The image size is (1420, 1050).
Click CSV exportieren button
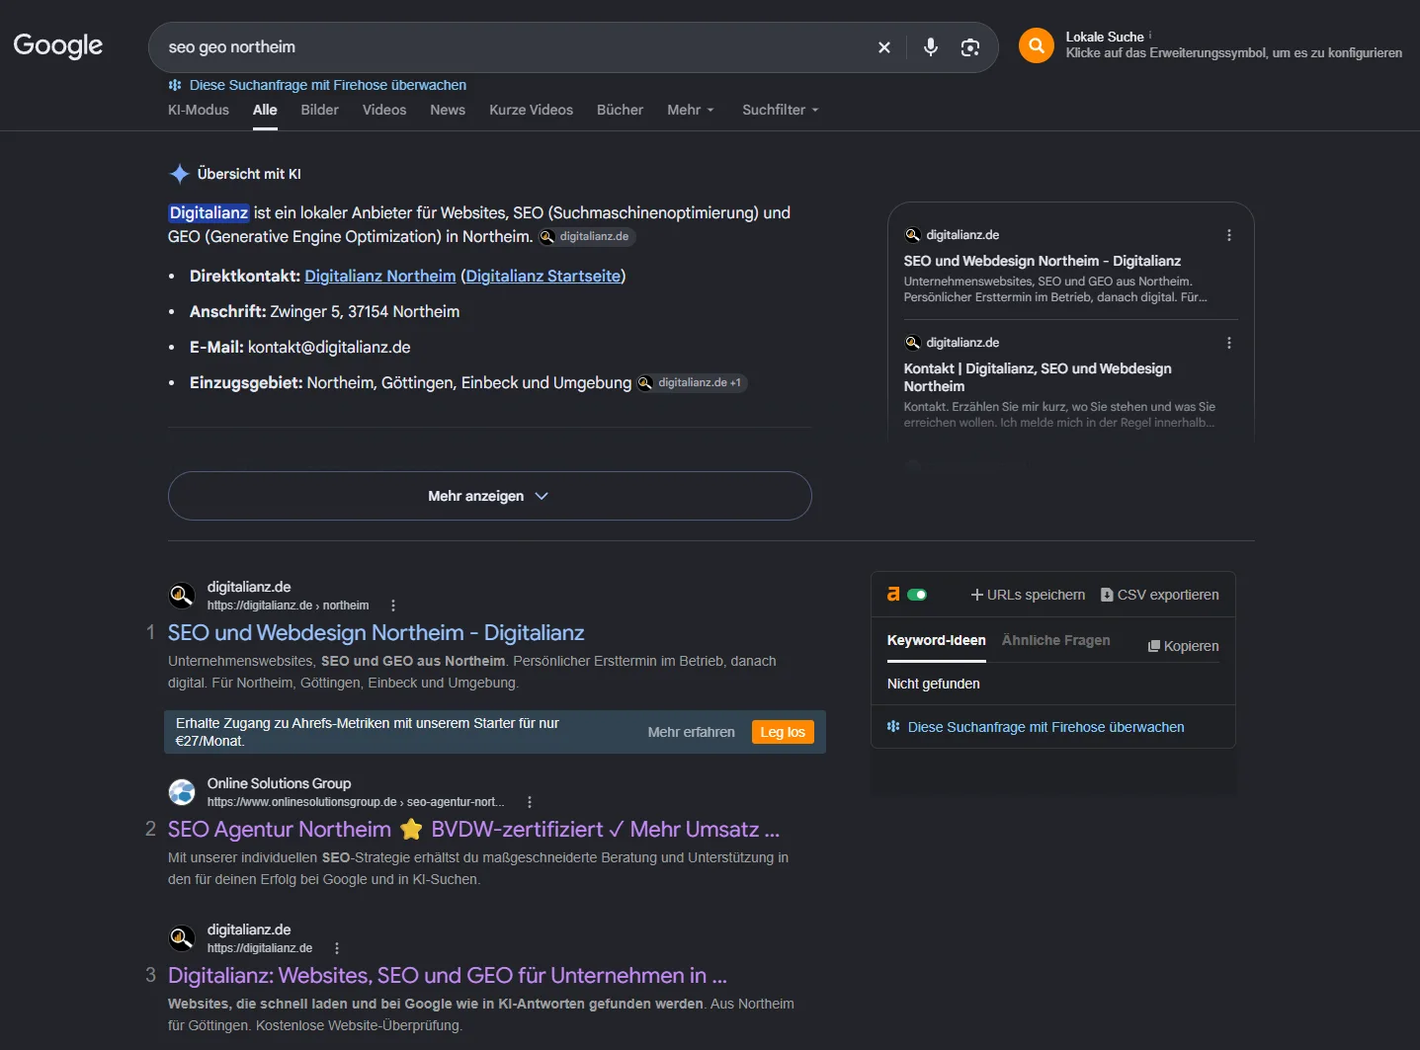pos(1160,595)
